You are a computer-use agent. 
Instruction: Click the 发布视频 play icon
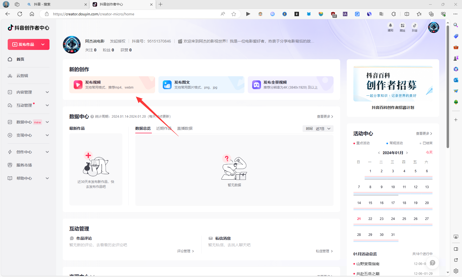78,85
